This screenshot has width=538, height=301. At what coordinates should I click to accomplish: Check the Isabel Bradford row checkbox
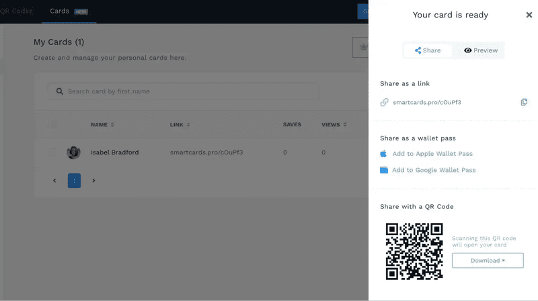pyautogui.click(x=52, y=153)
